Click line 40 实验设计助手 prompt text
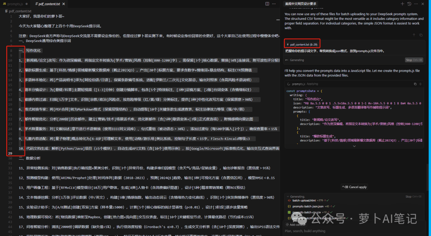431x236 pixels. point(133,207)
